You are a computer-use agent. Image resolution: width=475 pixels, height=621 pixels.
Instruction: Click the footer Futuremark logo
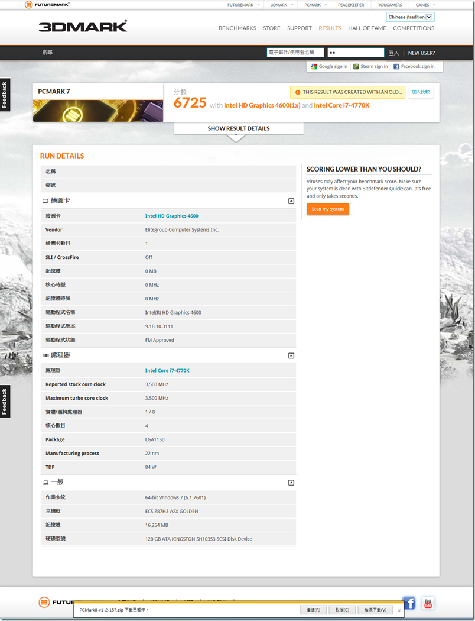coord(56,603)
